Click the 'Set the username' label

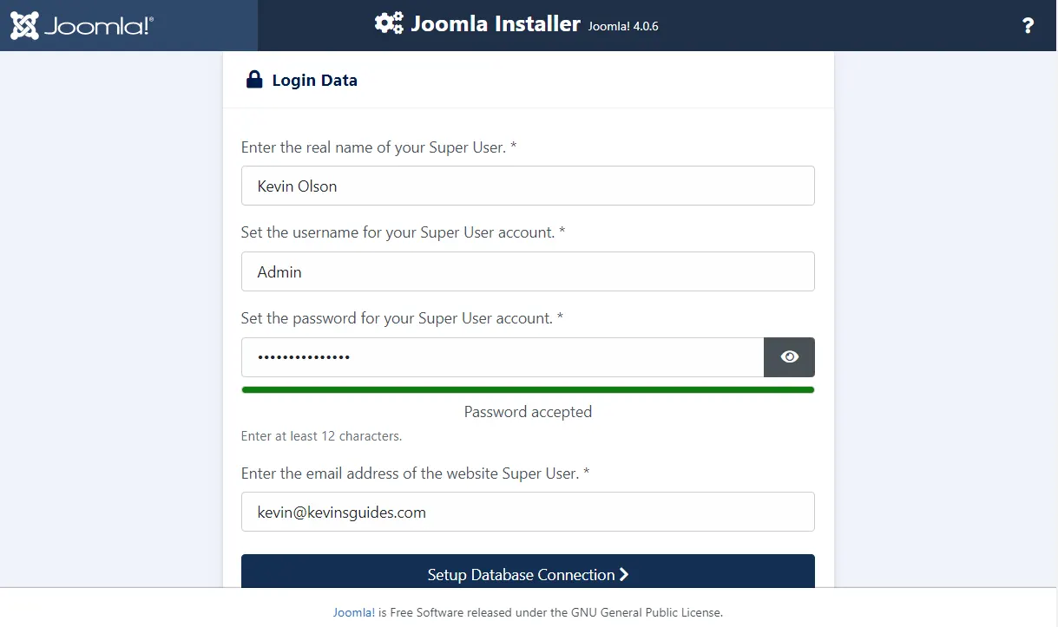click(403, 232)
